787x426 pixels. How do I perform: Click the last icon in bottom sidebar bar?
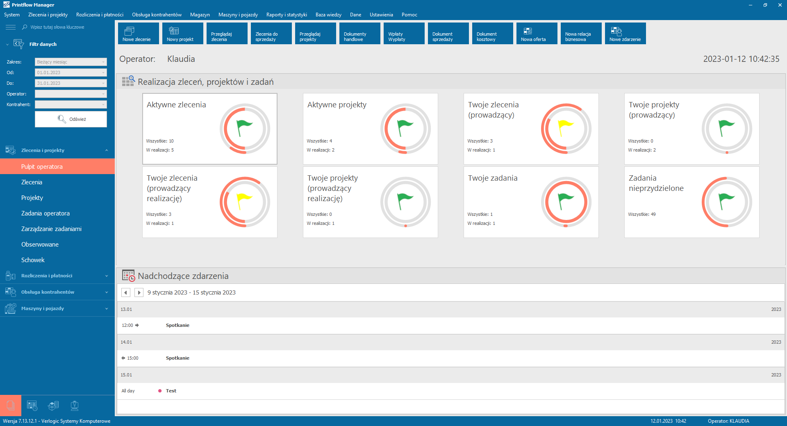pos(75,406)
